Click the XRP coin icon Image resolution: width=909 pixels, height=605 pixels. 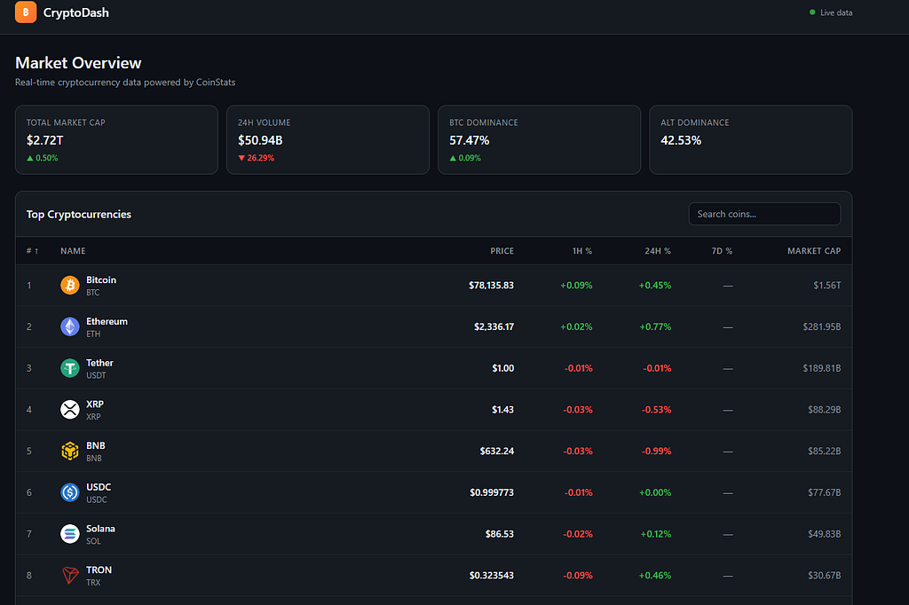70,410
